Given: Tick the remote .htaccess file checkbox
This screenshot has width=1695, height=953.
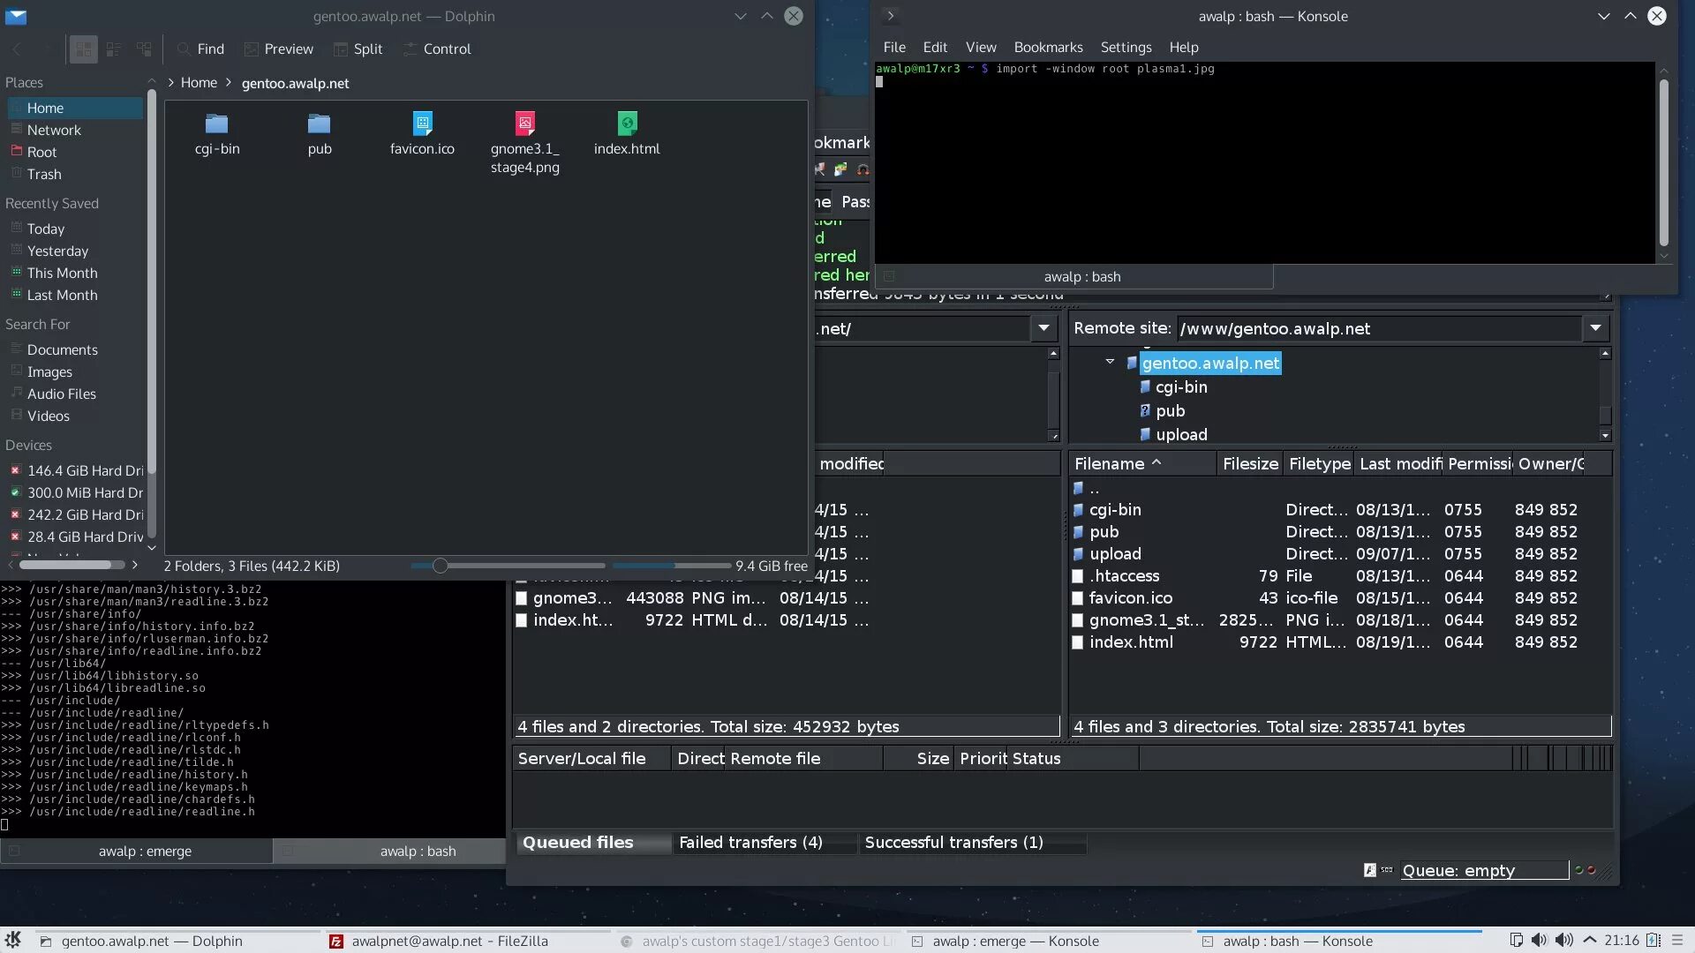Looking at the screenshot, I should (x=1077, y=576).
